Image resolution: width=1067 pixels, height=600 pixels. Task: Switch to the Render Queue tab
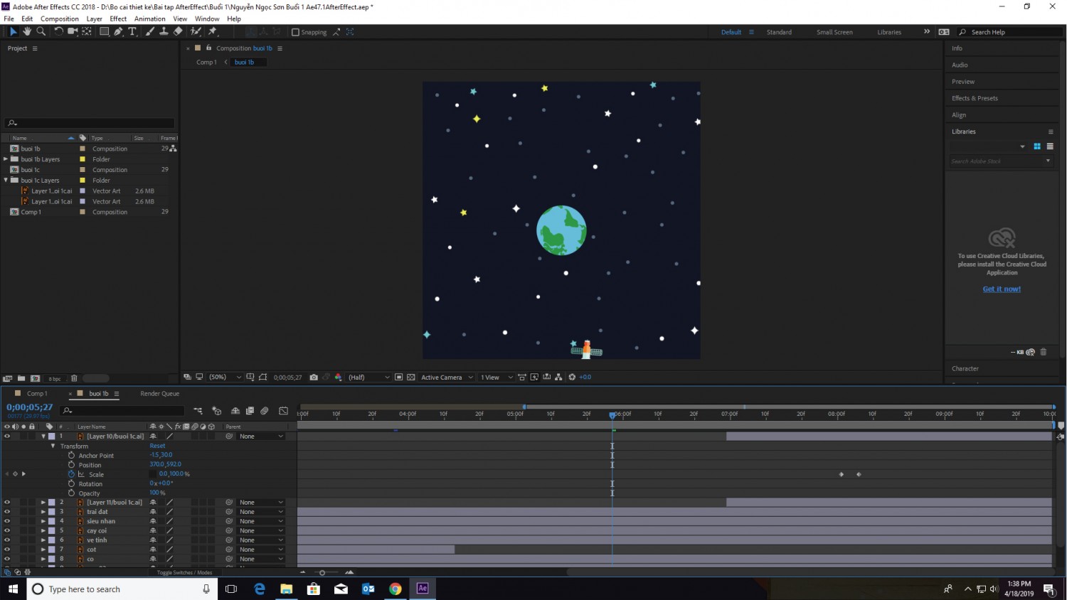pos(160,393)
